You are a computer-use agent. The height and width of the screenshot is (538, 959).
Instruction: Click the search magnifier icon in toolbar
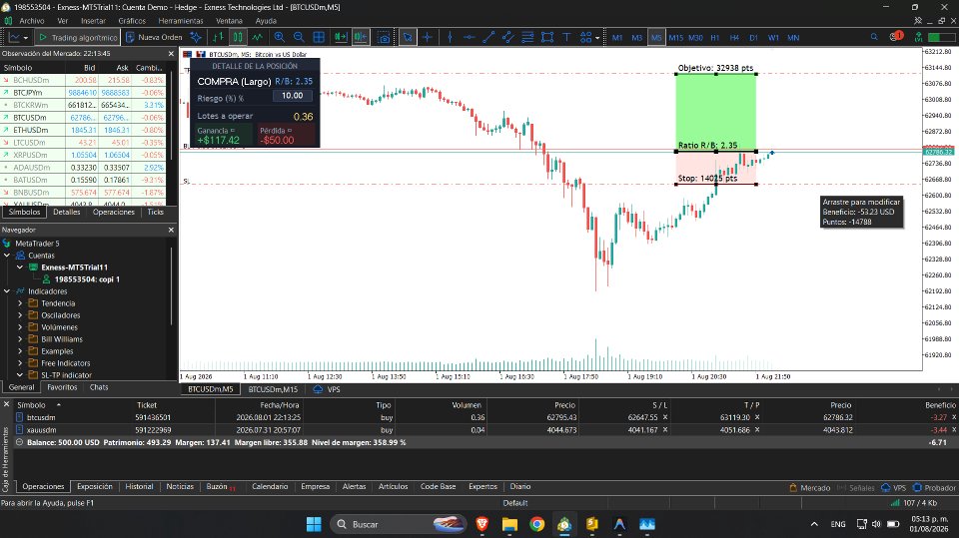pos(874,37)
